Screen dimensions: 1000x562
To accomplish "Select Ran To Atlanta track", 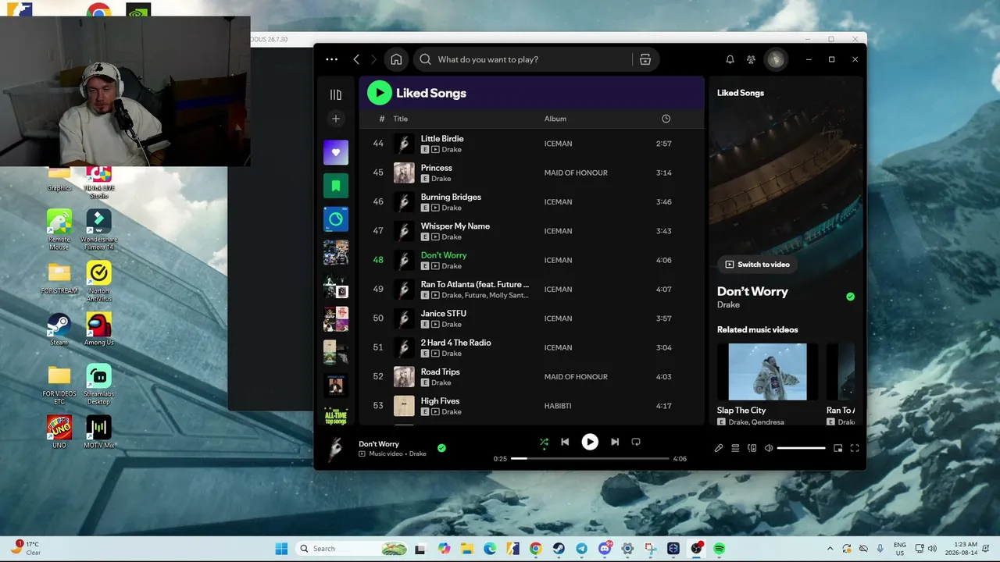I will (531, 290).
